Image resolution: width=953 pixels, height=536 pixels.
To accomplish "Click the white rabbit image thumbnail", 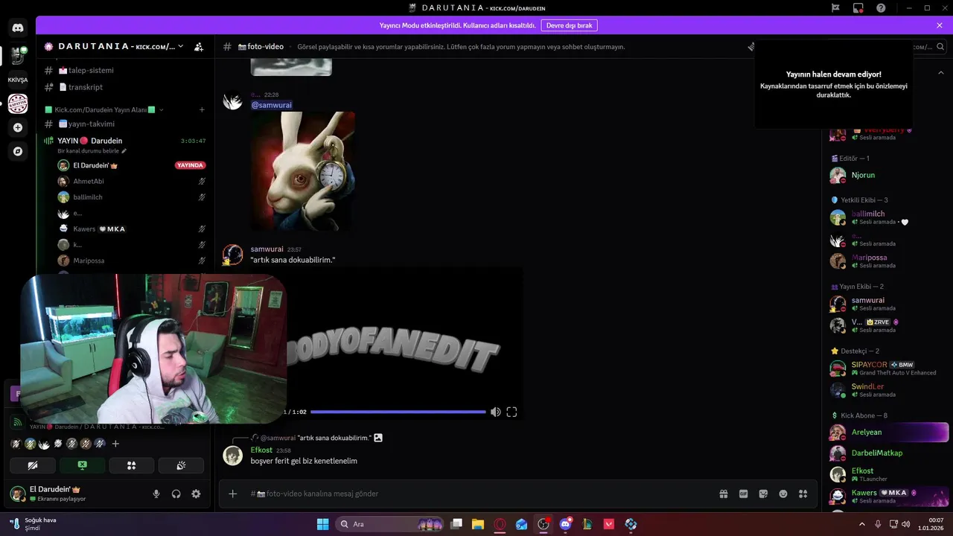I will (x=303, y=171).
